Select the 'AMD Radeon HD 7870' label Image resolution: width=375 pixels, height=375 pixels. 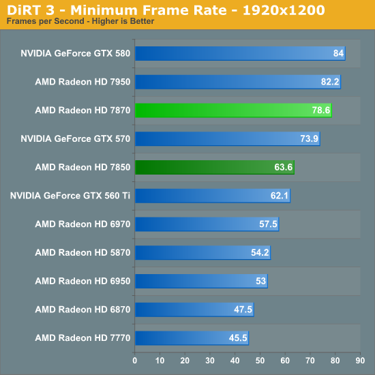point(82,110)
